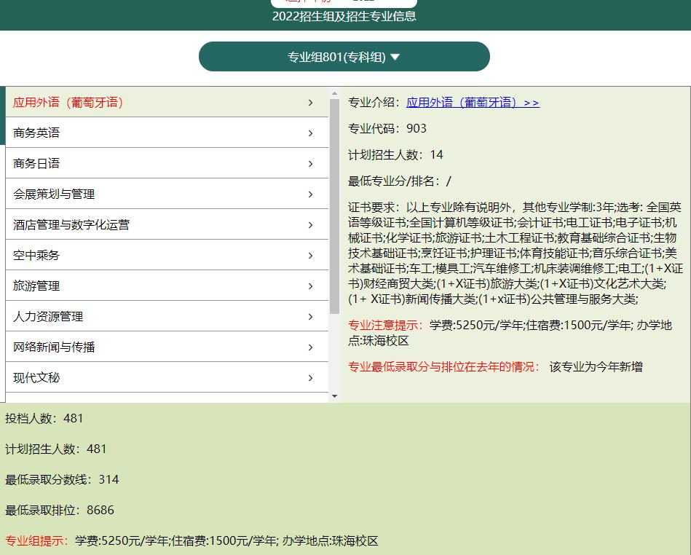Click the chevron next to 旅游管理
The image size is (691, 555).
click(x=311, y=286)
